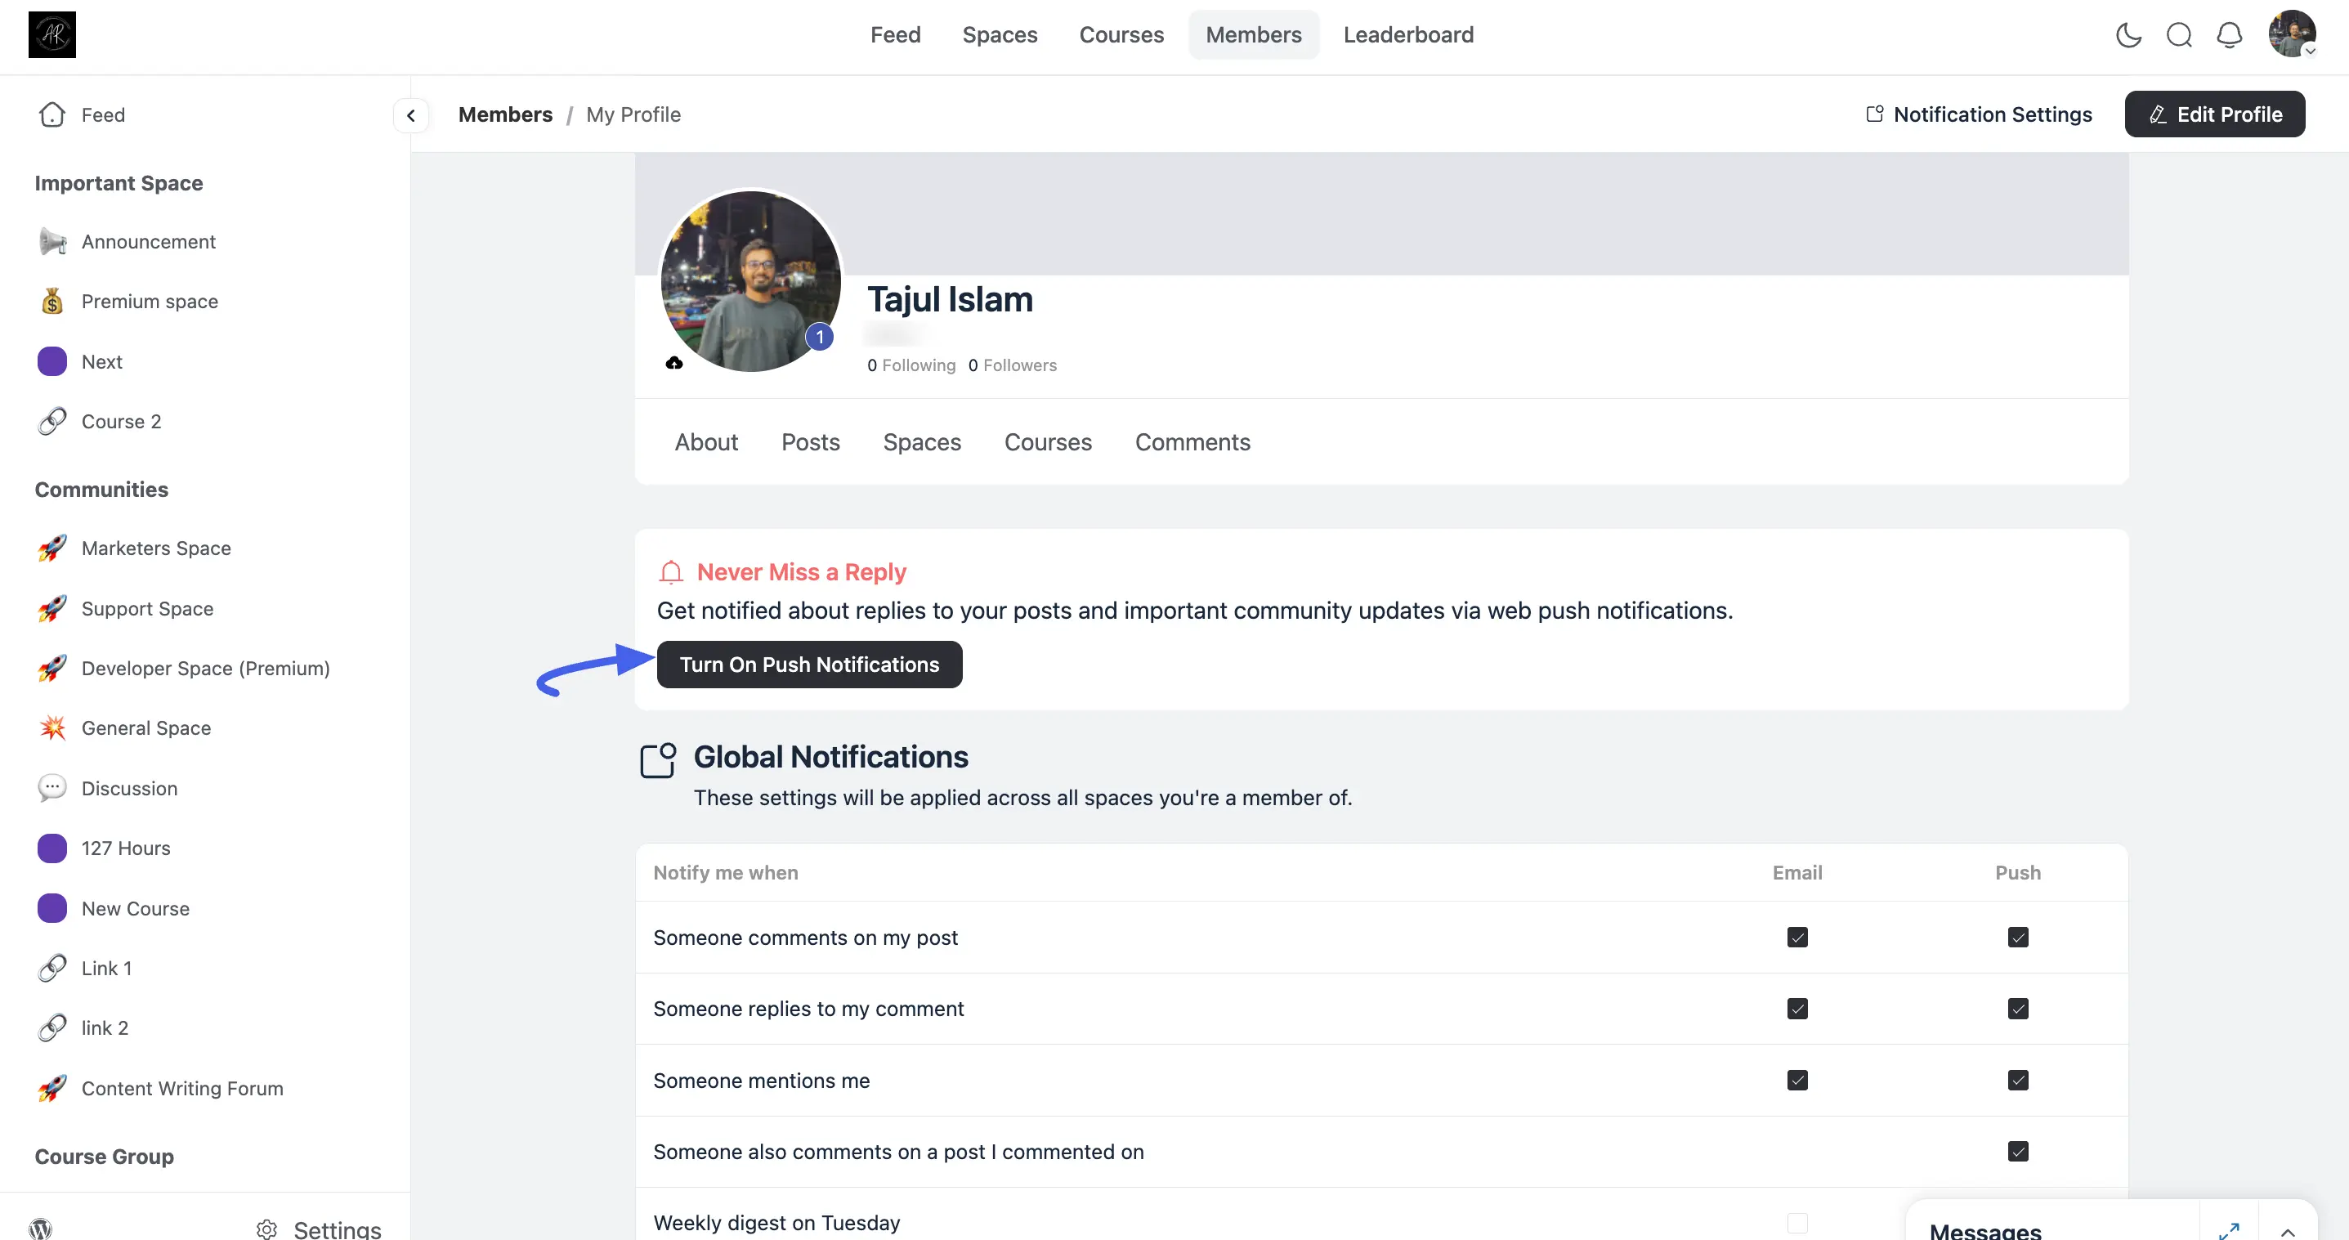Click the upload photo cloud icon on avatar
The height and width of the screenshot is (1240, 2349).
click(x=673, y=363)
